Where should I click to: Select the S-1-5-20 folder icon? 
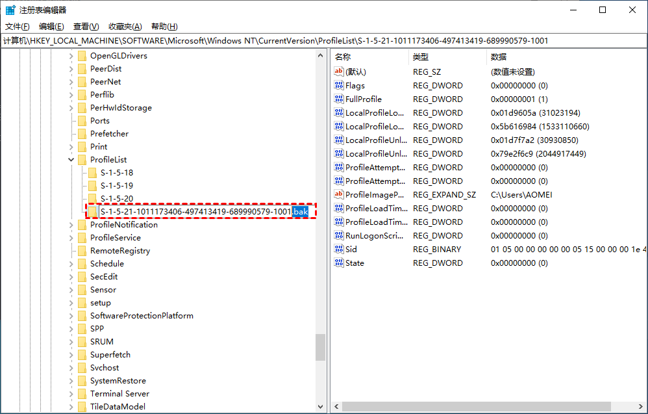click(93, 198)
